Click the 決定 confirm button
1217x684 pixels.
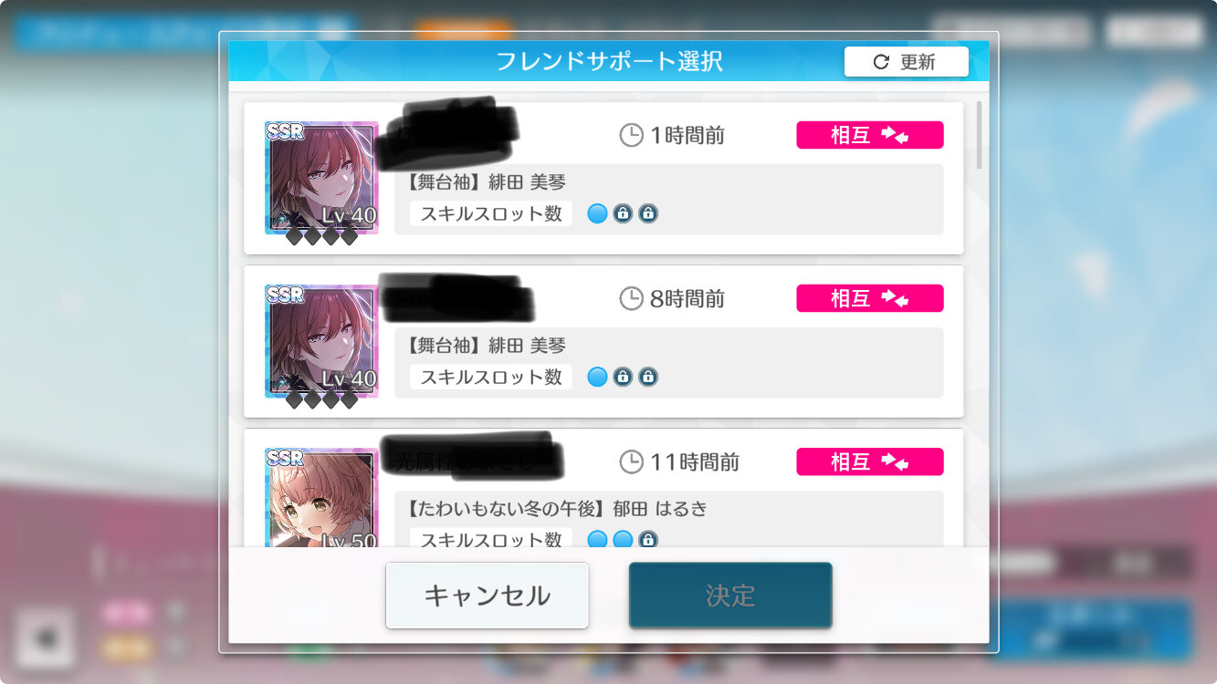tap(730, 596)
